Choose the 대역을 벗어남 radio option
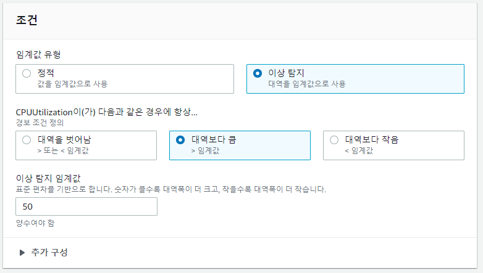 tap(27, 140)
